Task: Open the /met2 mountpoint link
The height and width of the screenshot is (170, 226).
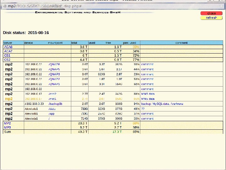Action: [52, 94]
